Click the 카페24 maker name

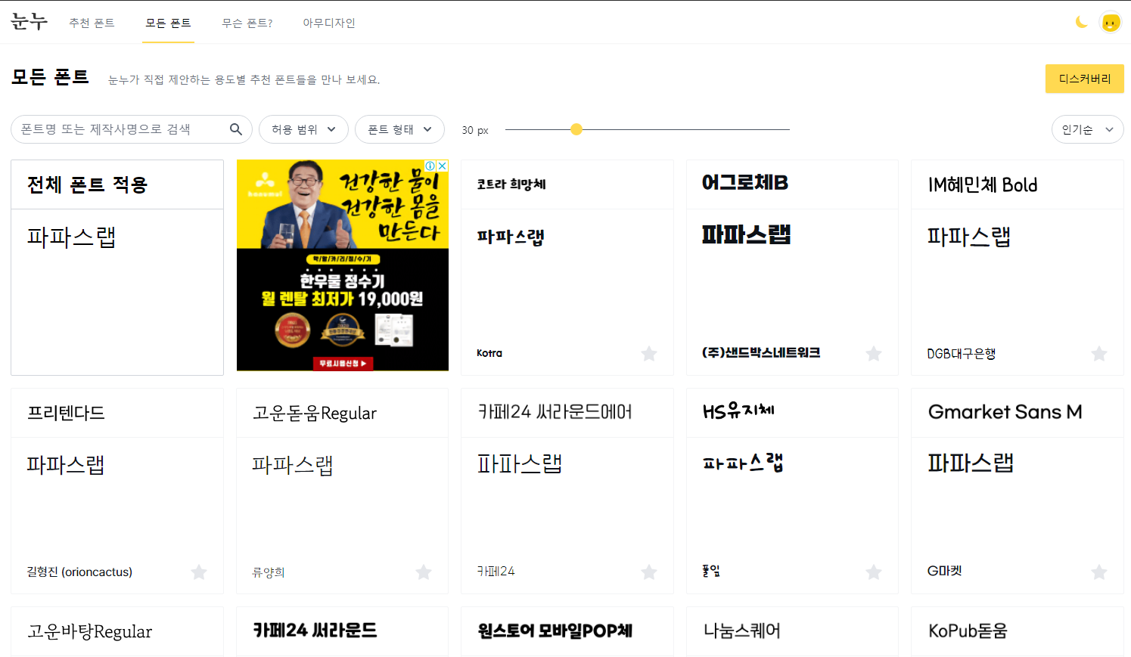tap(496, 571)
